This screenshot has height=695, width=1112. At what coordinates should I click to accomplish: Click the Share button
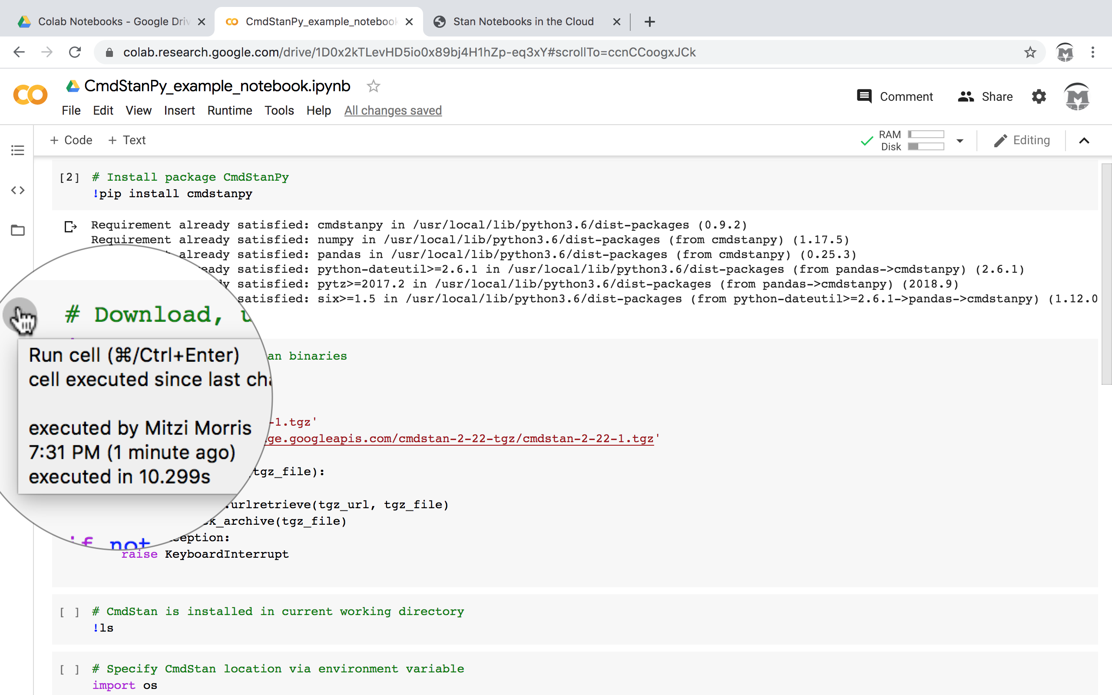coord(985,96)
